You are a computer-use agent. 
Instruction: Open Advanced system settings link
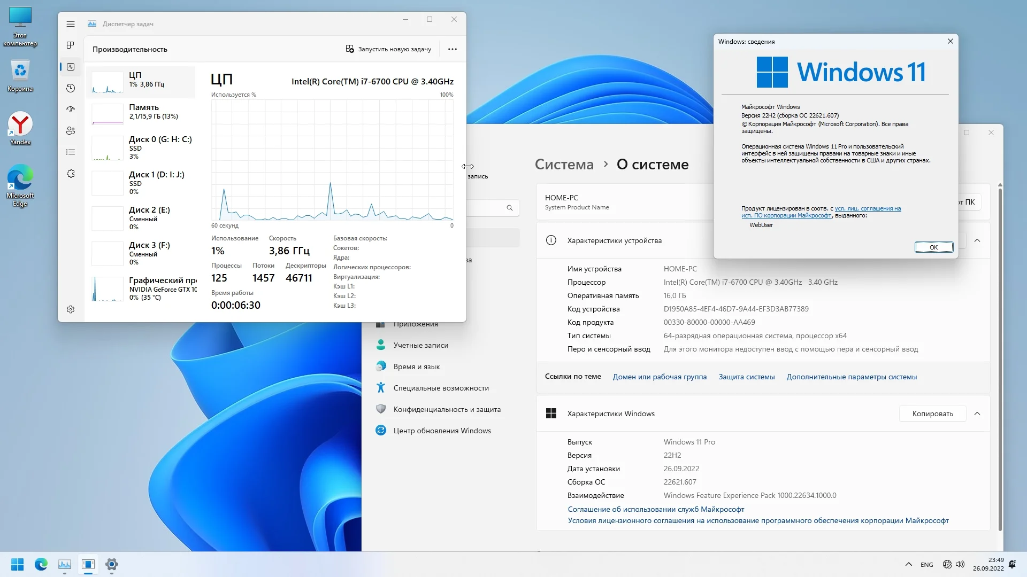click(852, 377)
